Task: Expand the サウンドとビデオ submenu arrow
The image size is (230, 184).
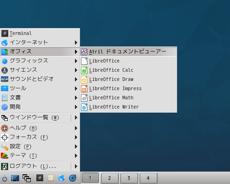Action: 76,79
